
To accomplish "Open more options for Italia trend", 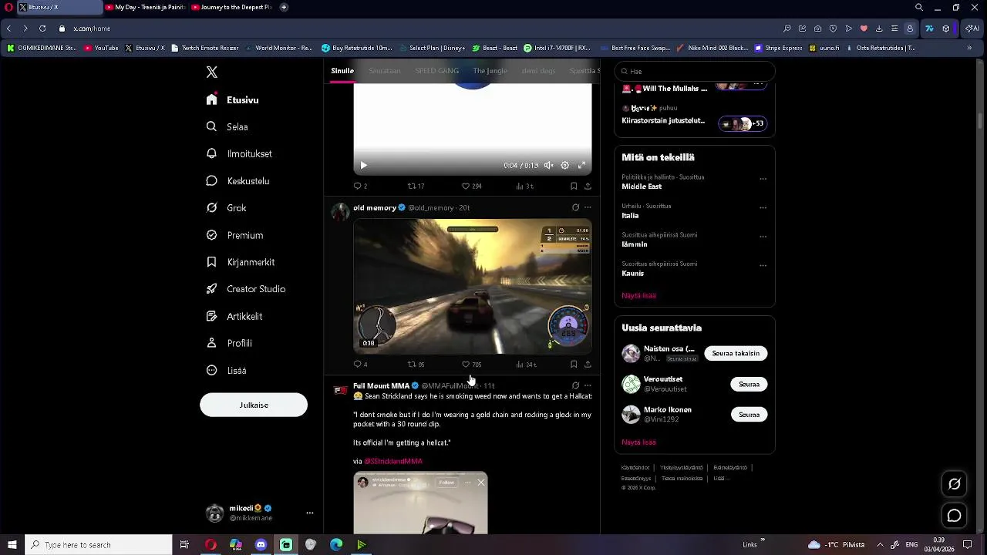I will [763, 207].
